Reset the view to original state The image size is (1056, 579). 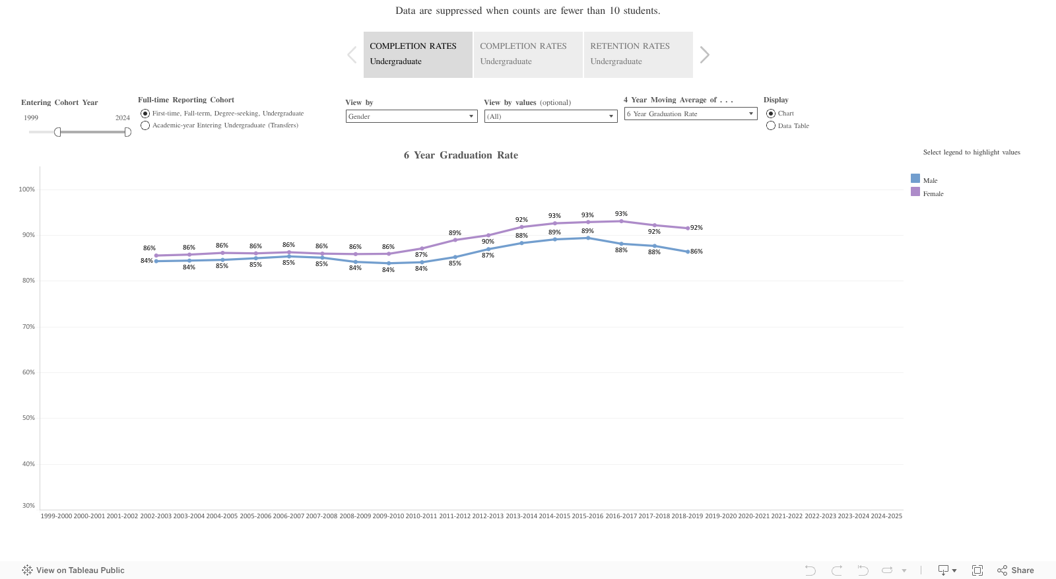point(863,570)
